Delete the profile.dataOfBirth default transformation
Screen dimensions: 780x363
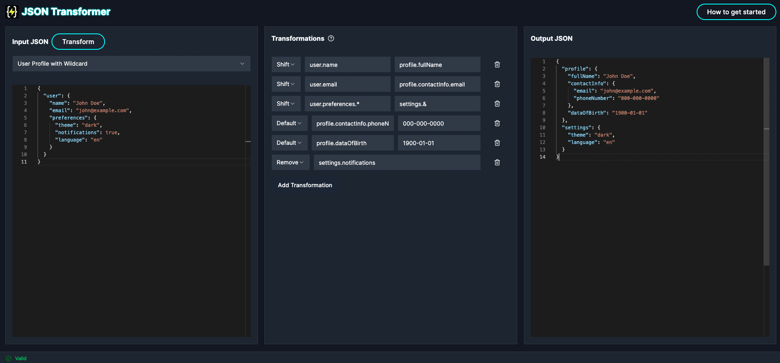click(497, 143)
